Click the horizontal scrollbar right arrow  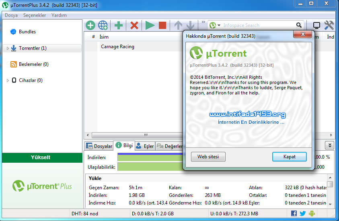pos(331,135)
